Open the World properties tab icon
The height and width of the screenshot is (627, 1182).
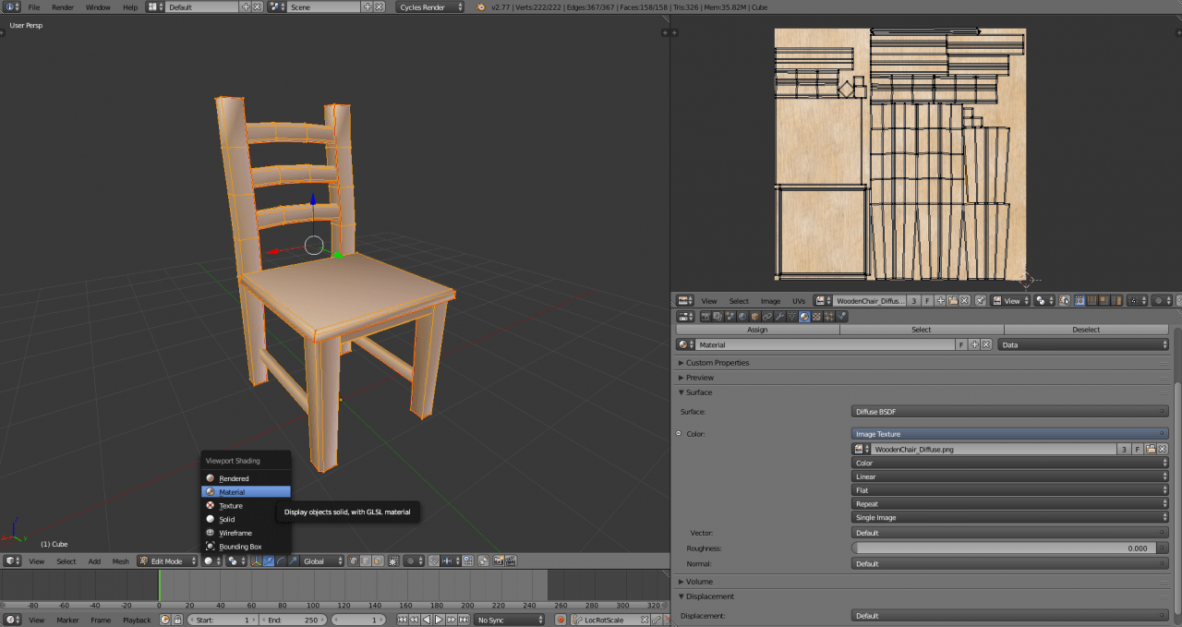743,317
